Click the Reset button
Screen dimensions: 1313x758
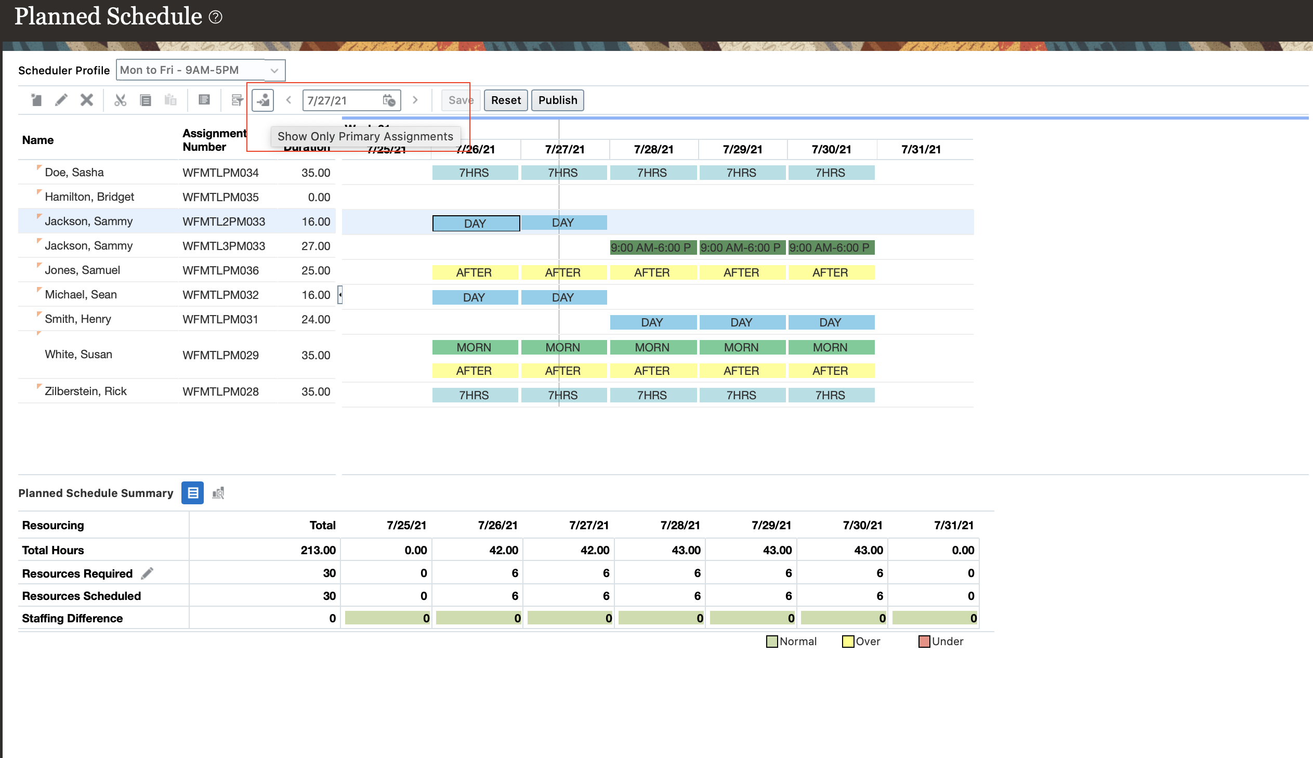coord(505,100)
